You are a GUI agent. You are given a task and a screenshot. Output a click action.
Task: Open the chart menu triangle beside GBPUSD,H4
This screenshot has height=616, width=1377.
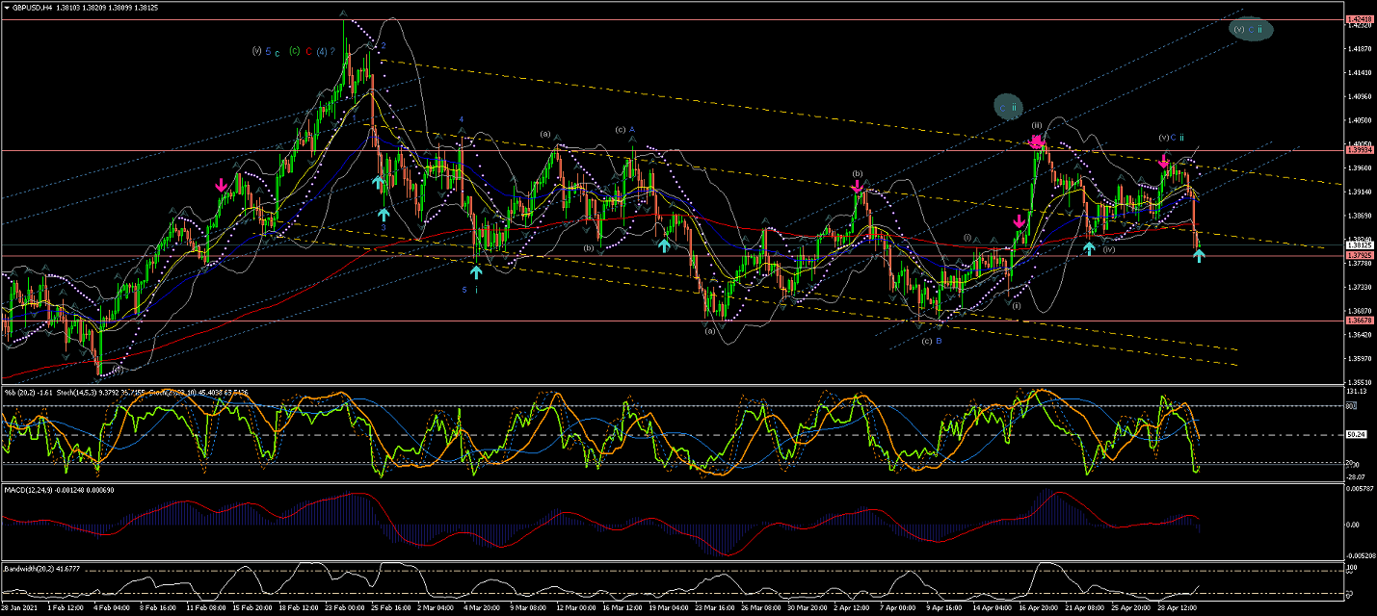tap(7, 7)
